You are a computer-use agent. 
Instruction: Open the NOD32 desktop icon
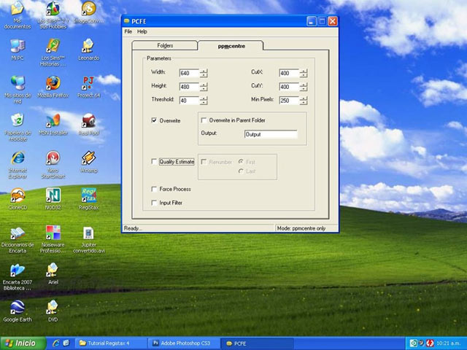click(x=53, y=195)
